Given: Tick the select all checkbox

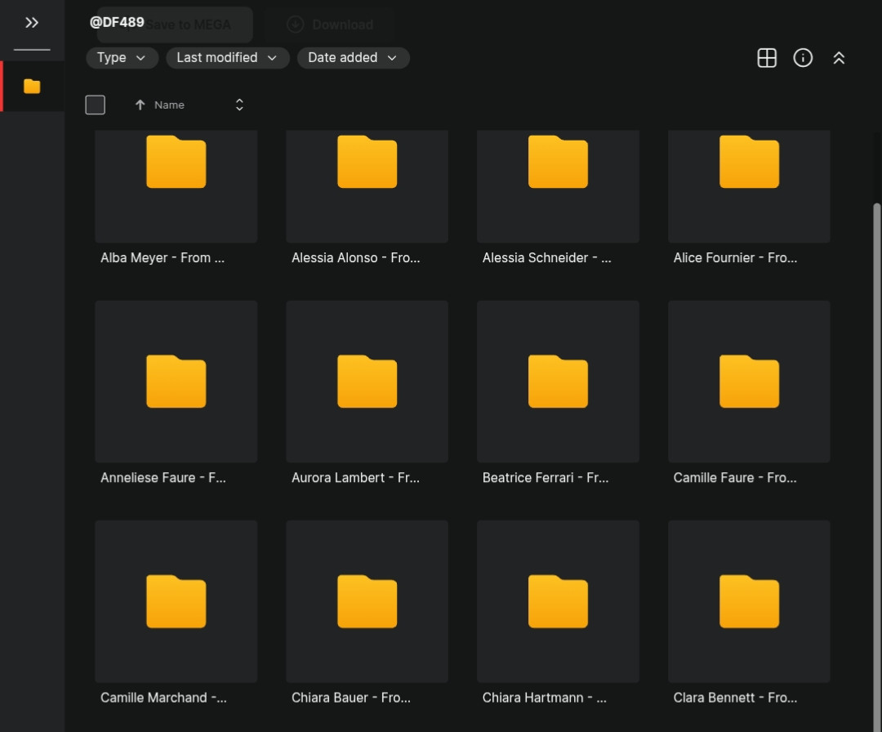Looking at the screenshot, I should click(95, 105).
